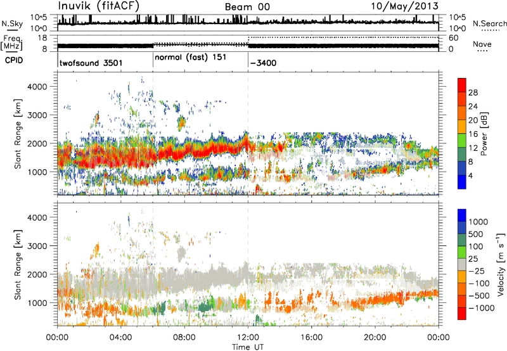Click the '12:00' time axis tick label
Screen dimensions: 507x351
point(248,338)
